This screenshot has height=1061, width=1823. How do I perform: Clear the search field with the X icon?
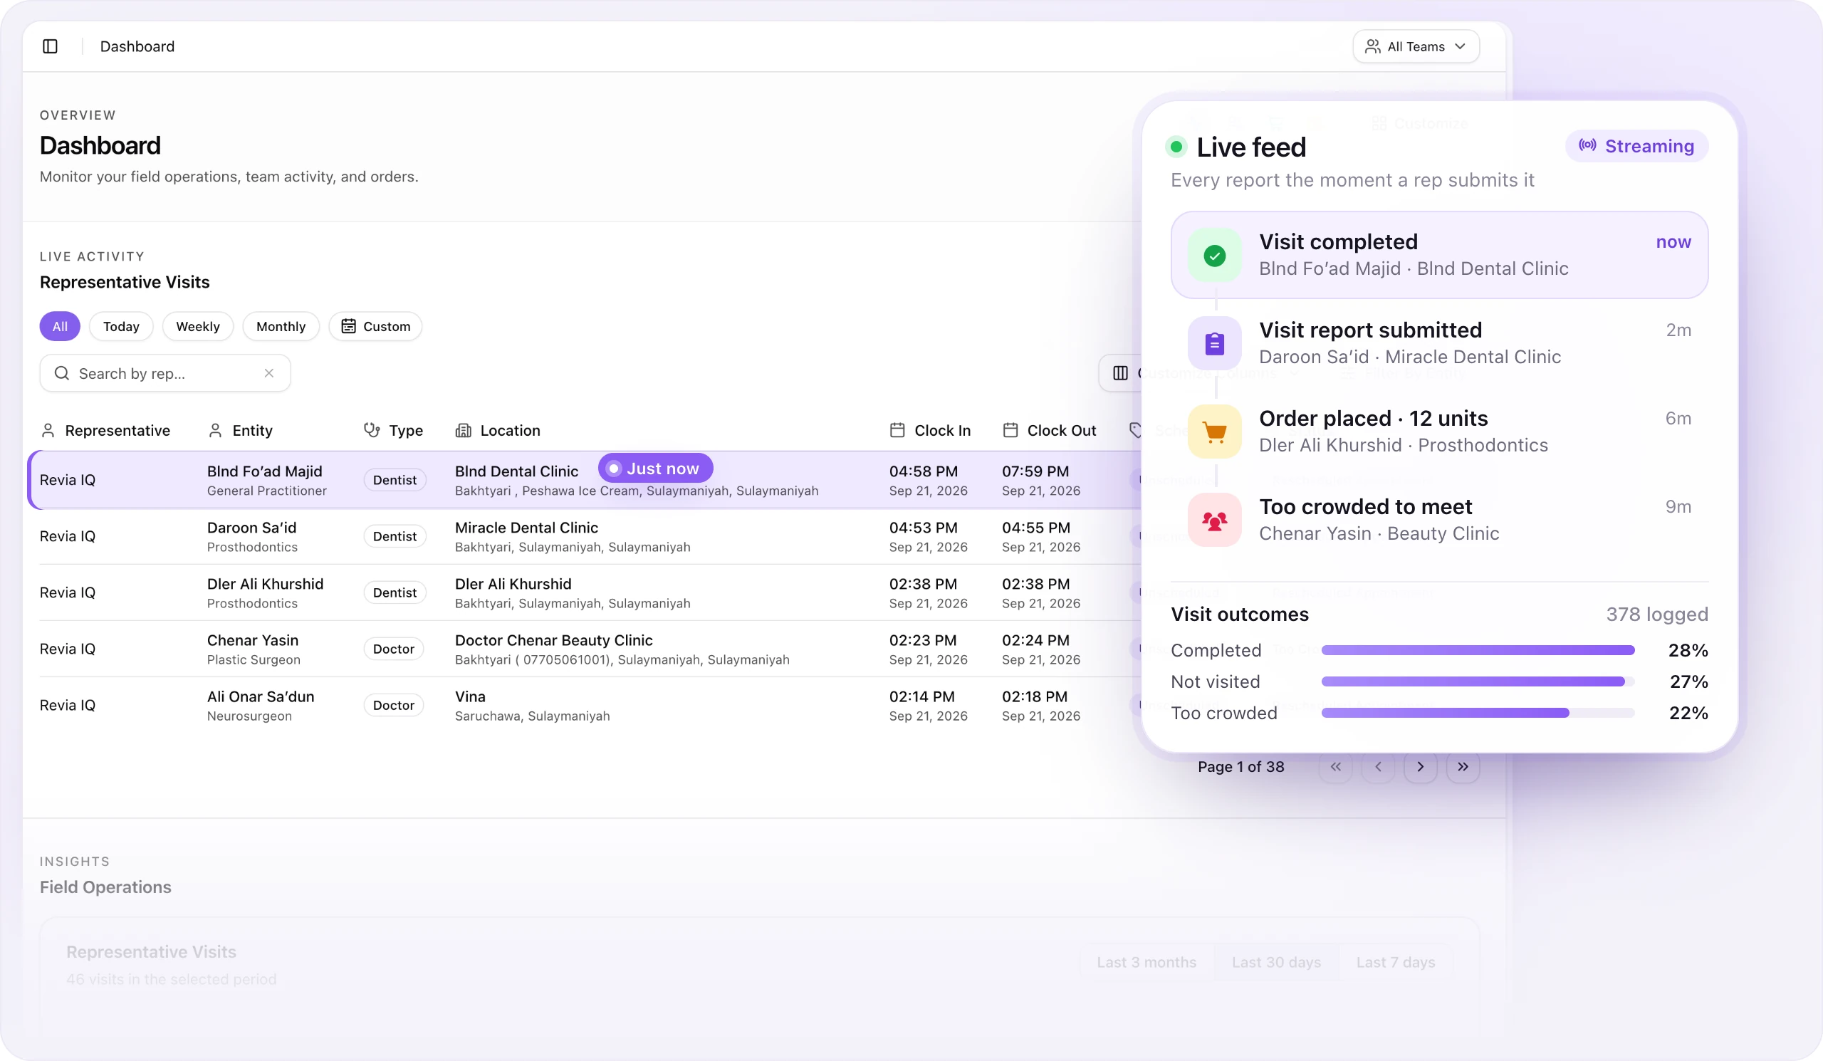pyautogui.click(x=269, y=373)
